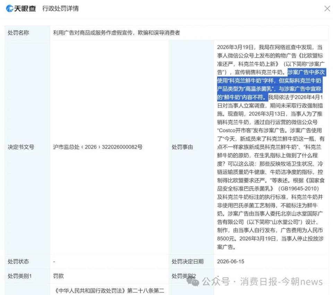Click the 行政处罚详情 title text

(x=60, y=8)
